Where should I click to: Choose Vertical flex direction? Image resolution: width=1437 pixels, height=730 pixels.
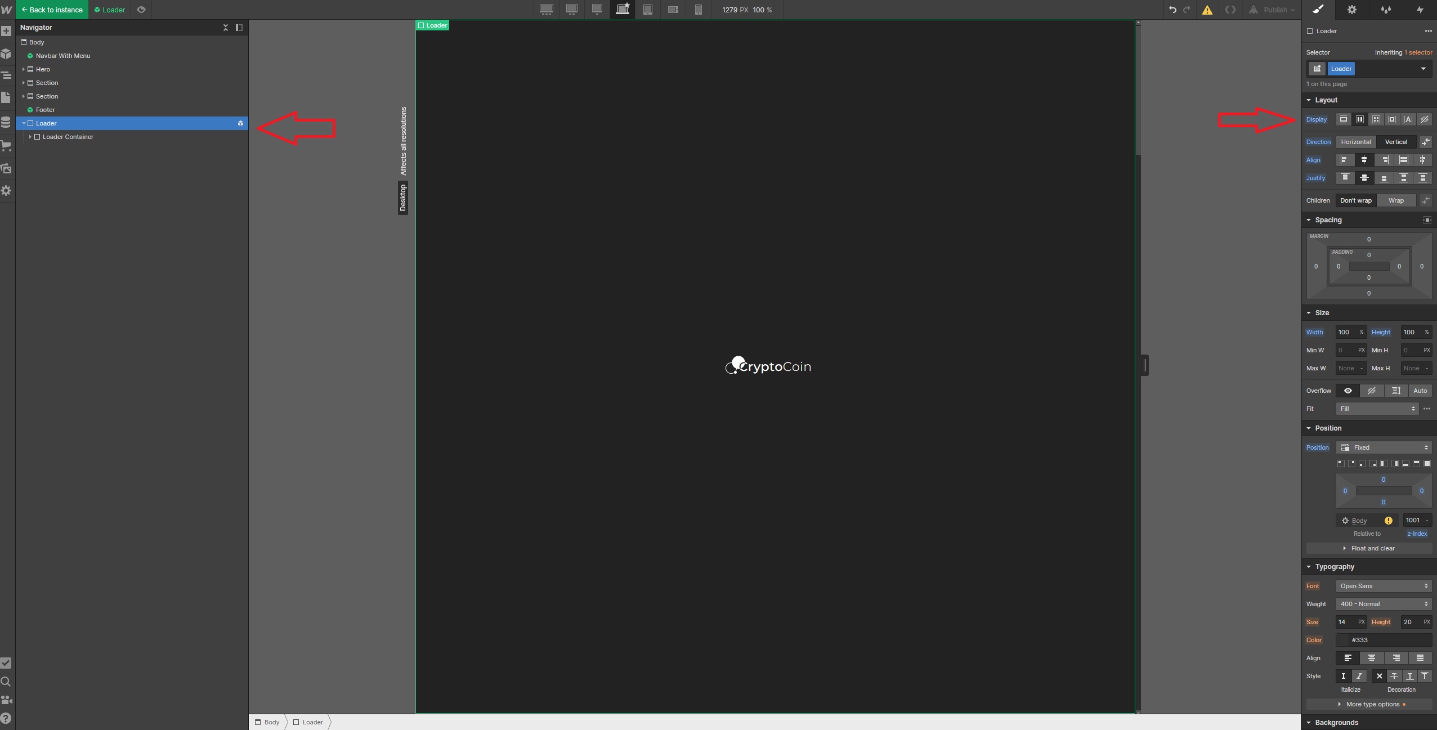click(1396, 142)
